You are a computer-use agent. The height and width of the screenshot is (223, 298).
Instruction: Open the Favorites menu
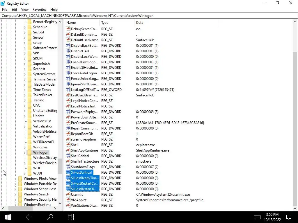(x=39, y=10)
